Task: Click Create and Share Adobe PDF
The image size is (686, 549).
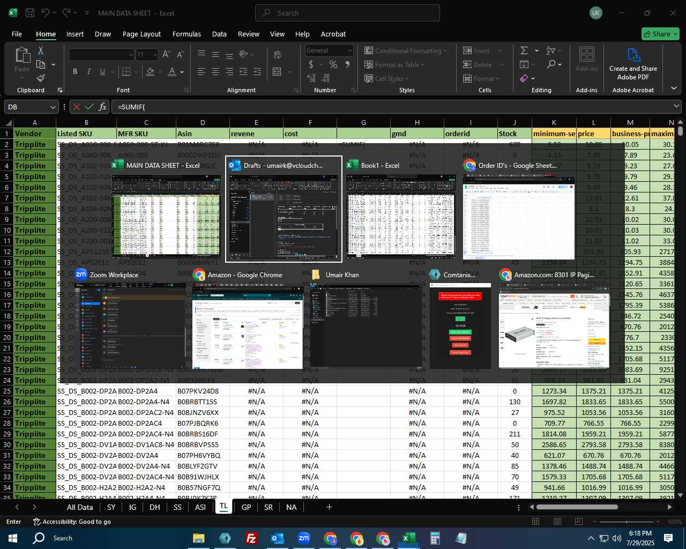Action: 633,64
